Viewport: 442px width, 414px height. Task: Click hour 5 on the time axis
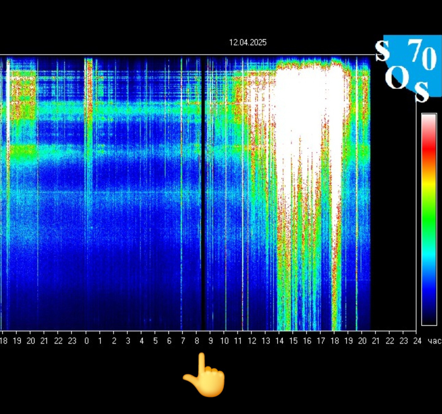click(155, 341)
